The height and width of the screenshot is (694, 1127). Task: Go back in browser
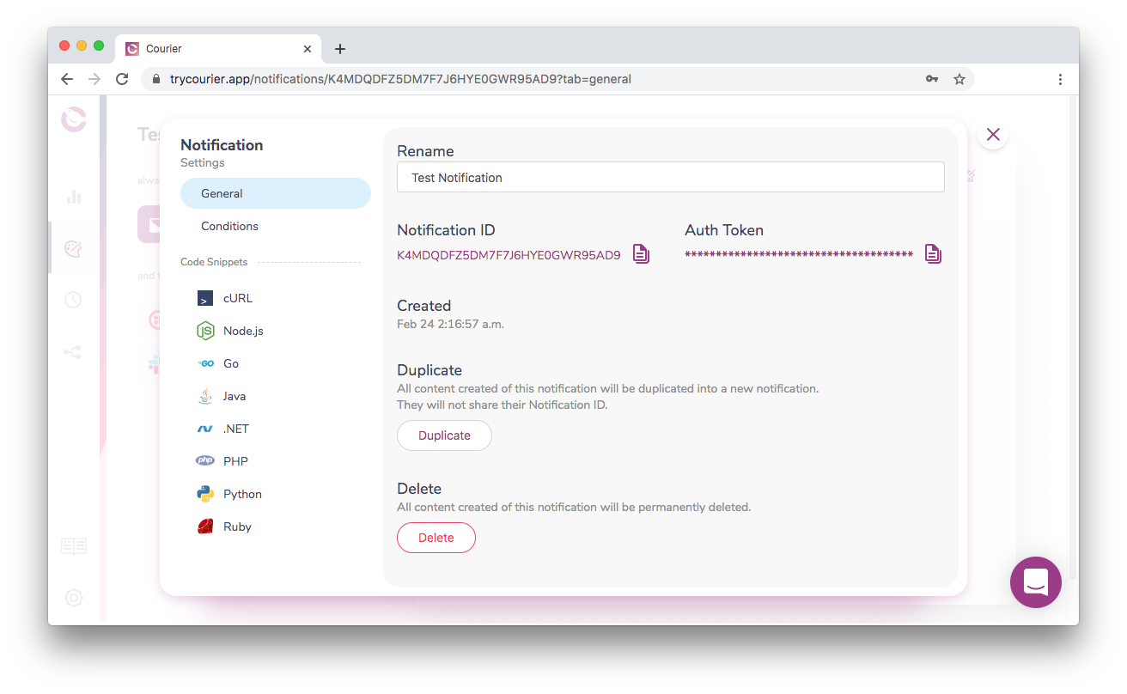point(67,79)
